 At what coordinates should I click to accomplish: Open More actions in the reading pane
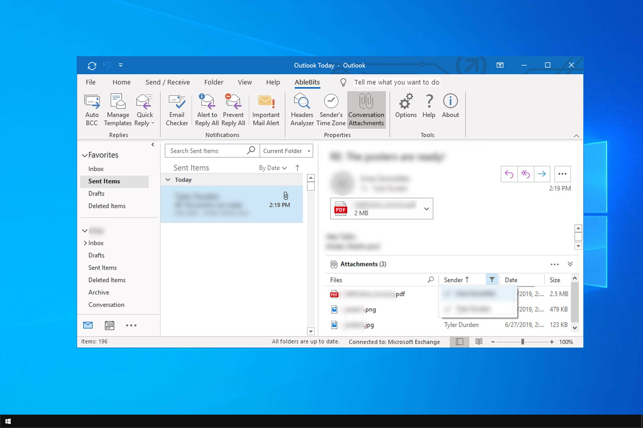[x=562, y=174]
